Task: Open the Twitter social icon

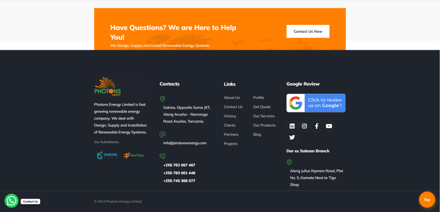Action: (292, 137)
